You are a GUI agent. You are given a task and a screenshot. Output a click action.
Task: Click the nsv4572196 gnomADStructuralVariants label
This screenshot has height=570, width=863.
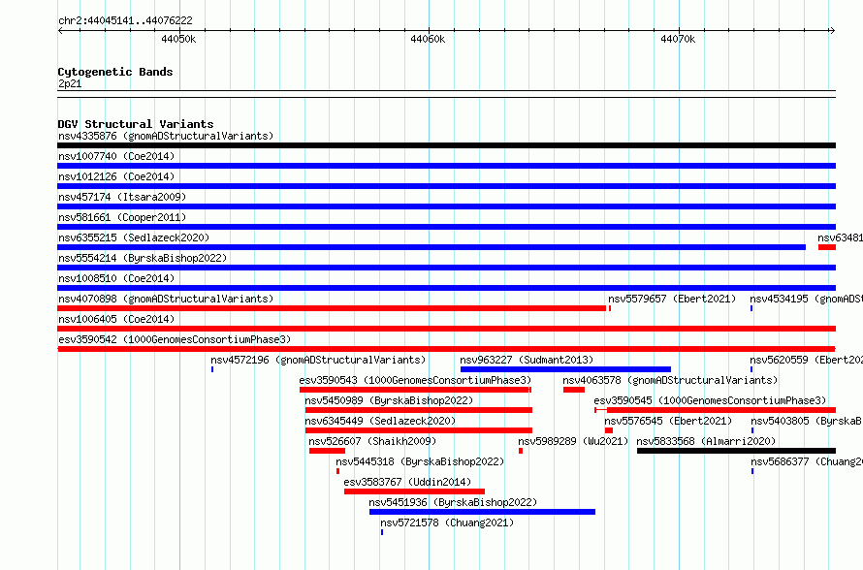[x=318, y=360]
